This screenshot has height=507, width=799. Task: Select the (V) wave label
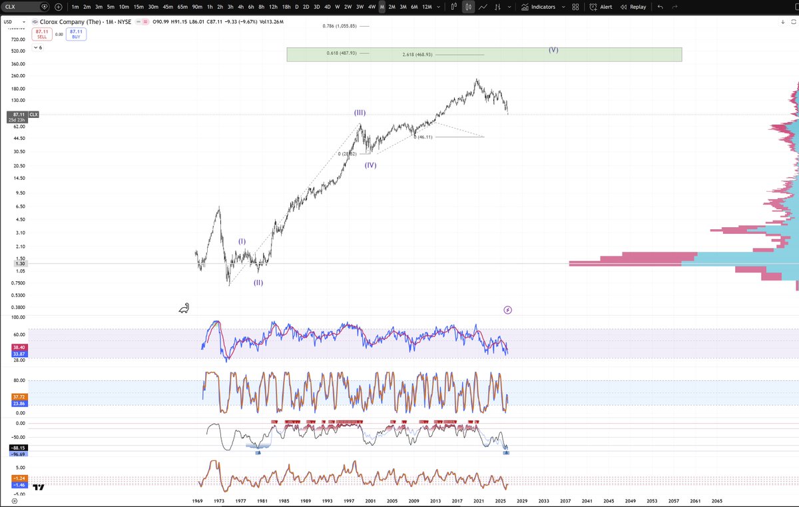(x=553, y=50)
